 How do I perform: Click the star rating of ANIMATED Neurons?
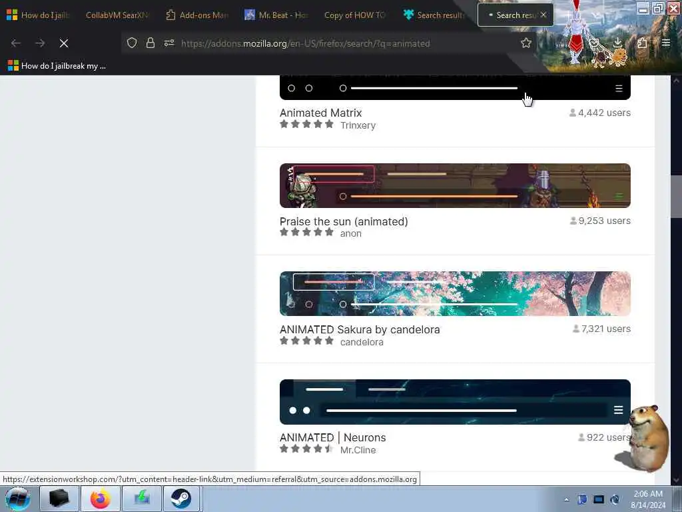(306, 449)
